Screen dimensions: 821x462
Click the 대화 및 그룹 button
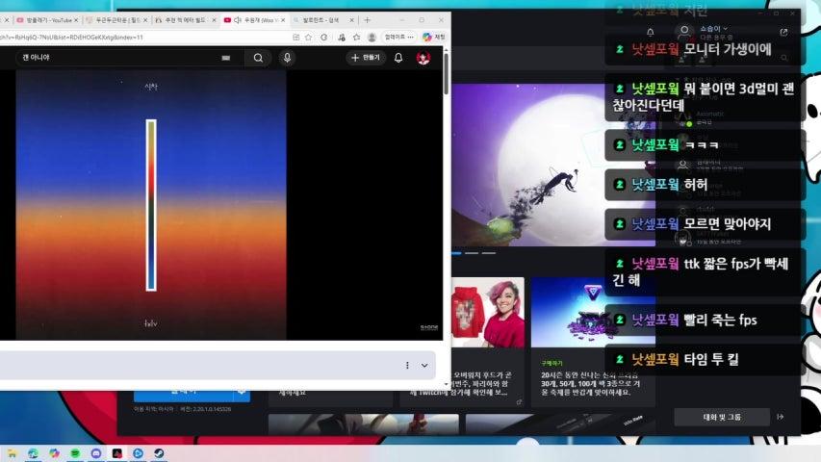pyautogui.click(x=722, y=417)
